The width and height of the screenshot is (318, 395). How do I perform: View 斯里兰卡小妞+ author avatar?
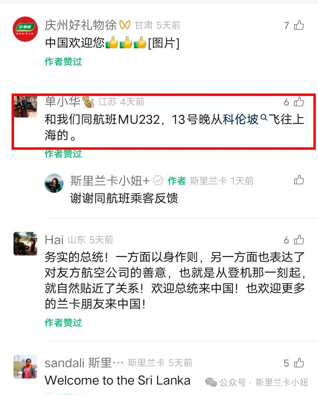pos(54,183)
